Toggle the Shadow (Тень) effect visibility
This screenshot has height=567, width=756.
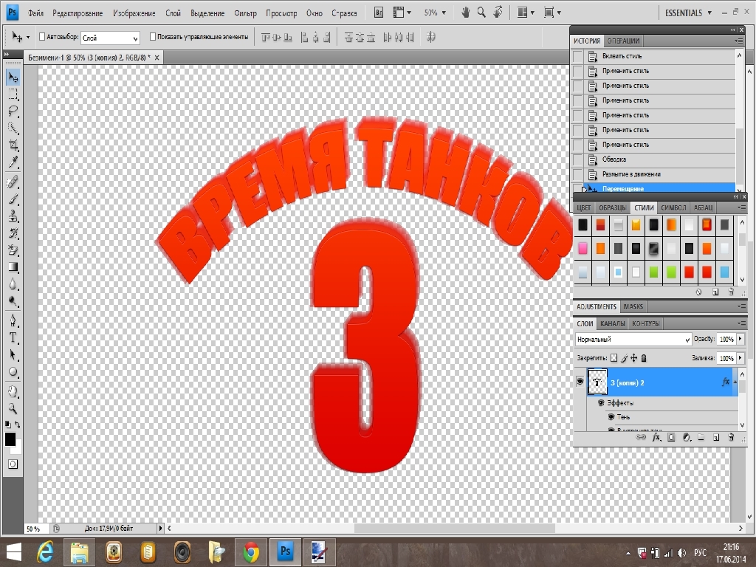(611, 416)
